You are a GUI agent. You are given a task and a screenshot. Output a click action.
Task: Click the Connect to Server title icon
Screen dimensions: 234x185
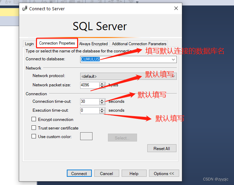tap(25, 8)
